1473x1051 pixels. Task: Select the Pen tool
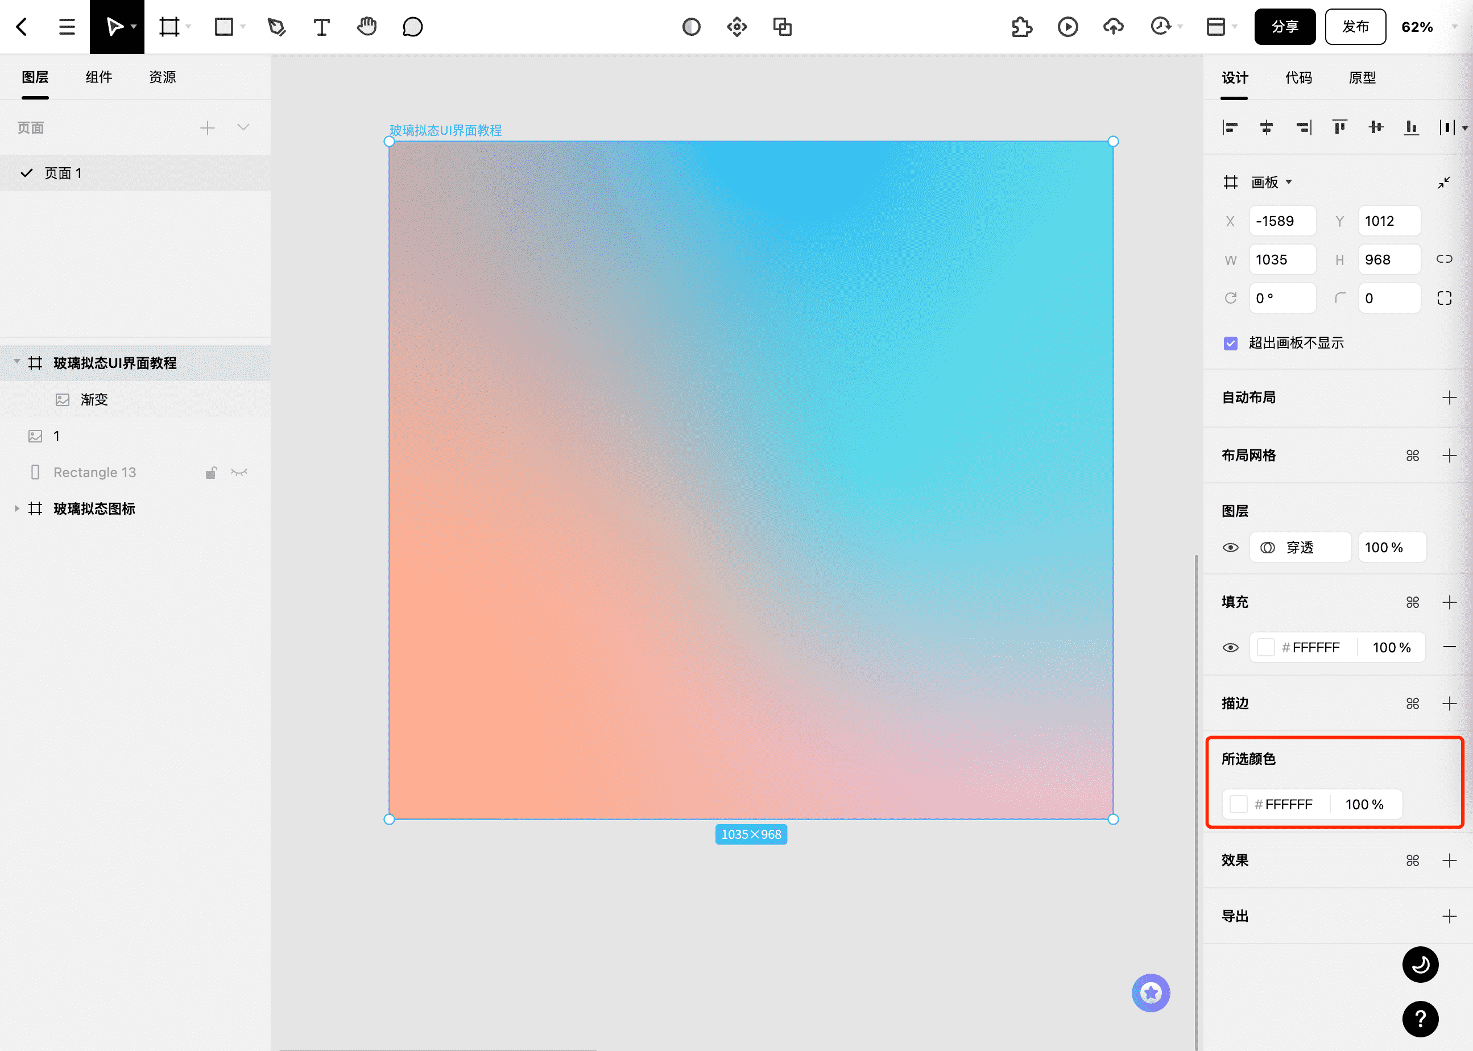[x=276, y=27]
